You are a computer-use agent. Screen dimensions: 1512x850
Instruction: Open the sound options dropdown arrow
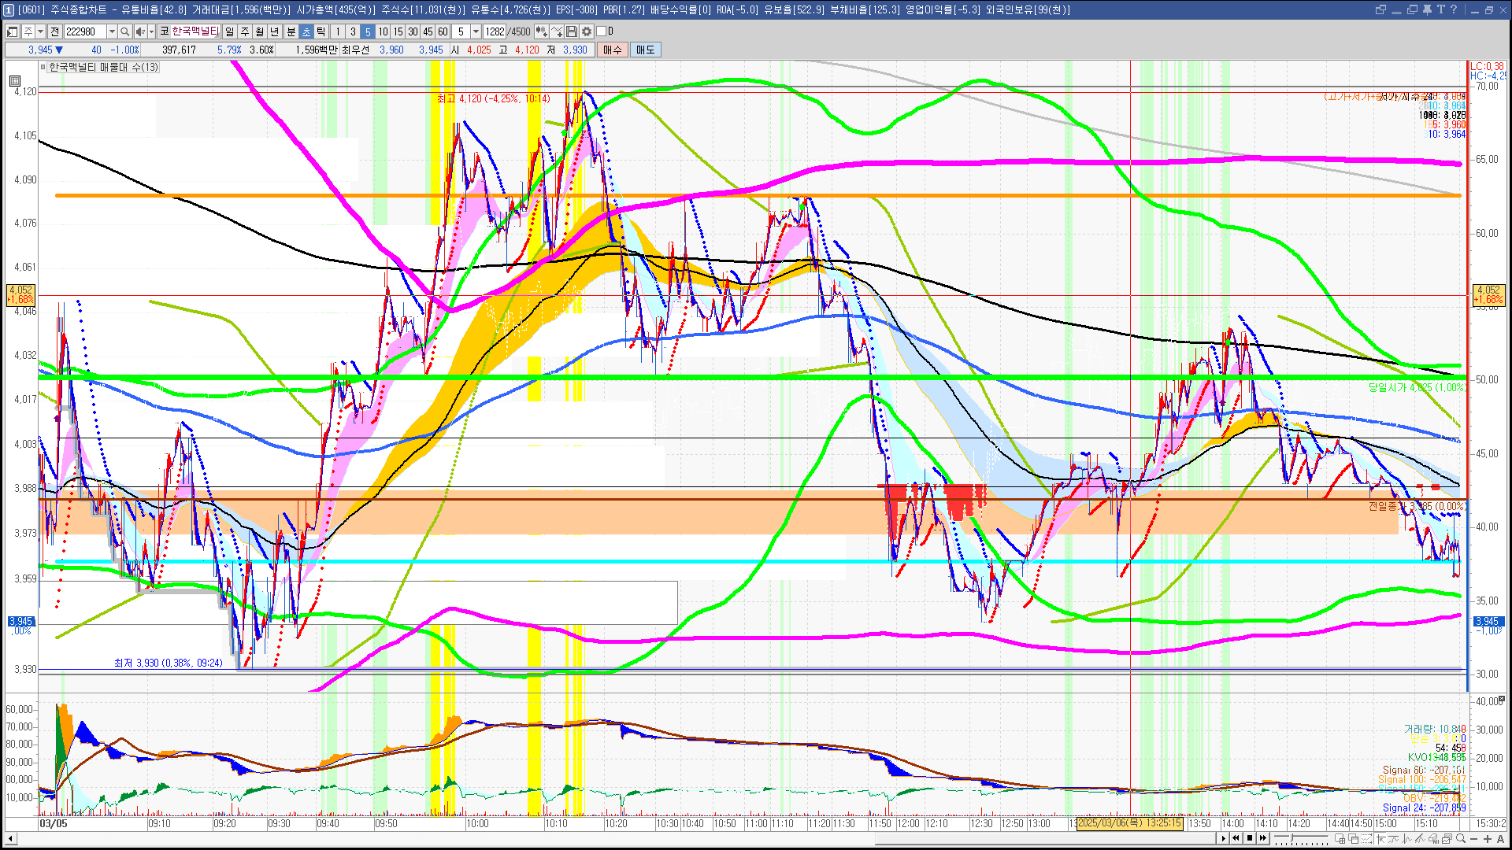click(x=151, y=31)
